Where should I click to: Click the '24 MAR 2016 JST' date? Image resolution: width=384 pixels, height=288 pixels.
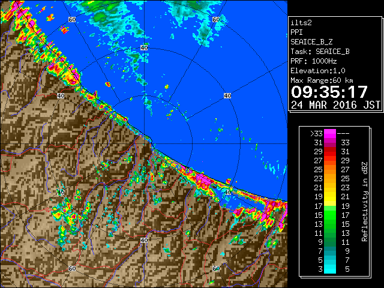335,105
